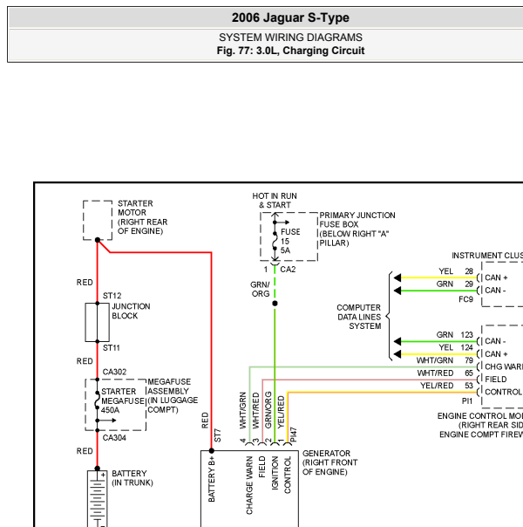Select the vertical "IGNITION" terminal text

pos(275,473)
